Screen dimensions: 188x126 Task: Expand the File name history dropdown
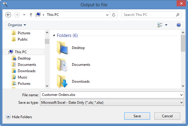coord(181,95)
